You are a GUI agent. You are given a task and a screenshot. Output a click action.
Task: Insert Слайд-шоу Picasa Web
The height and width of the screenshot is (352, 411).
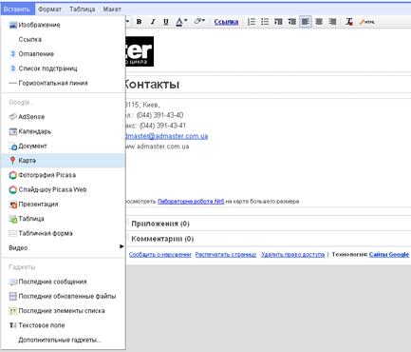coord(63,189)
